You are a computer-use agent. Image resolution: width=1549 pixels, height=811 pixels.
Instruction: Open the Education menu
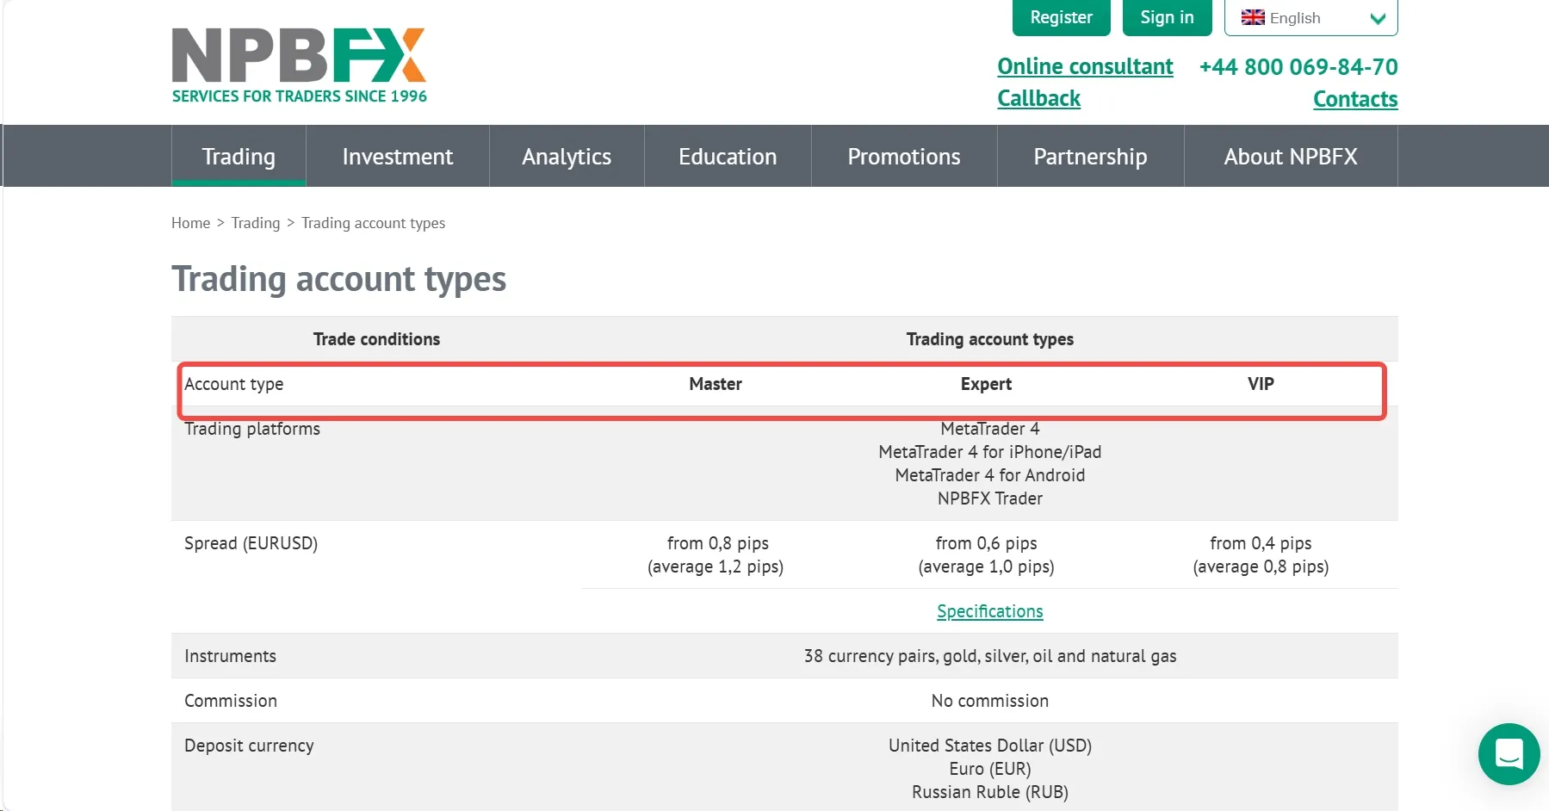click(x=728, y=156)
